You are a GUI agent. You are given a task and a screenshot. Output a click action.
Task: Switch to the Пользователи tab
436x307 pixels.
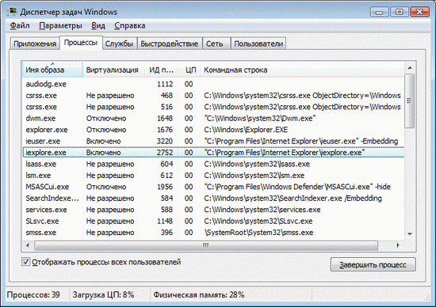coord(258,44)
